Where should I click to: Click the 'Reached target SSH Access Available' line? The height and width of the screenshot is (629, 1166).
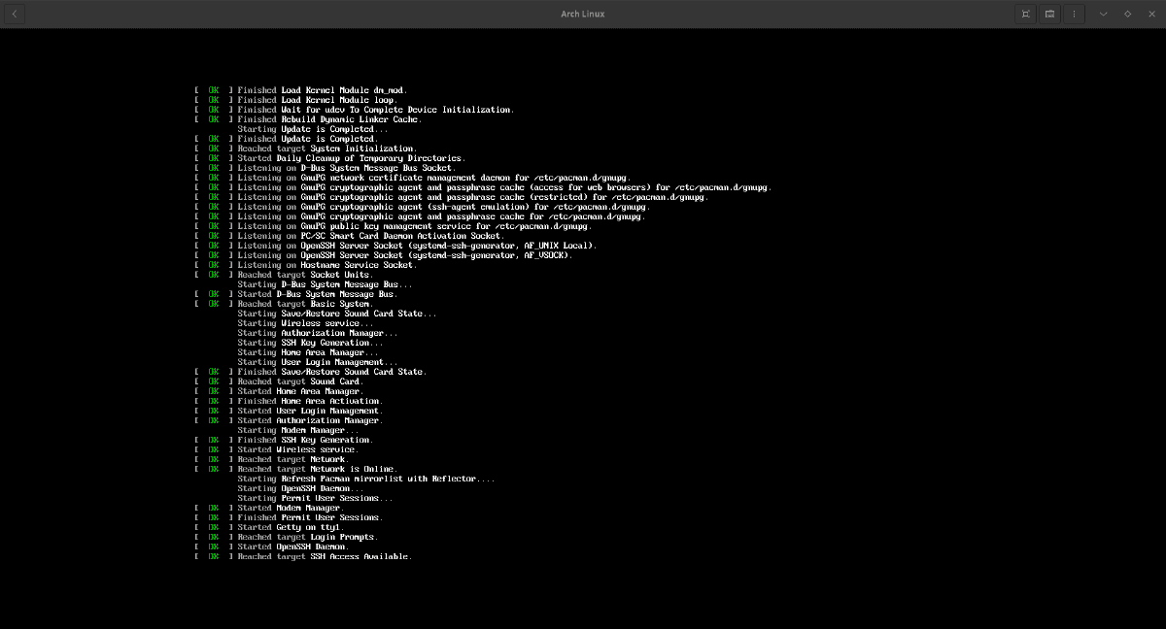tap(325, 556)
